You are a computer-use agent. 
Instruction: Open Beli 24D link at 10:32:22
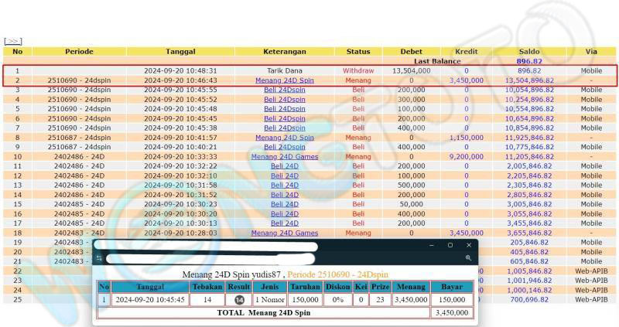click(x=284, y=166)
